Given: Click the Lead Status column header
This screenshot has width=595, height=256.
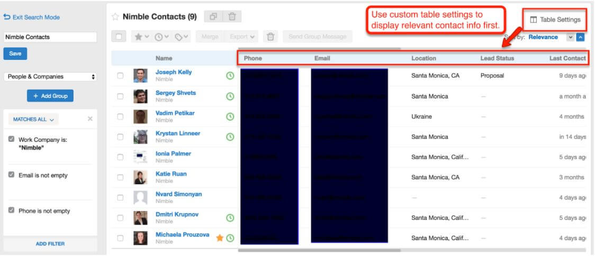Looking at the screenshot, I should [497, 58].
